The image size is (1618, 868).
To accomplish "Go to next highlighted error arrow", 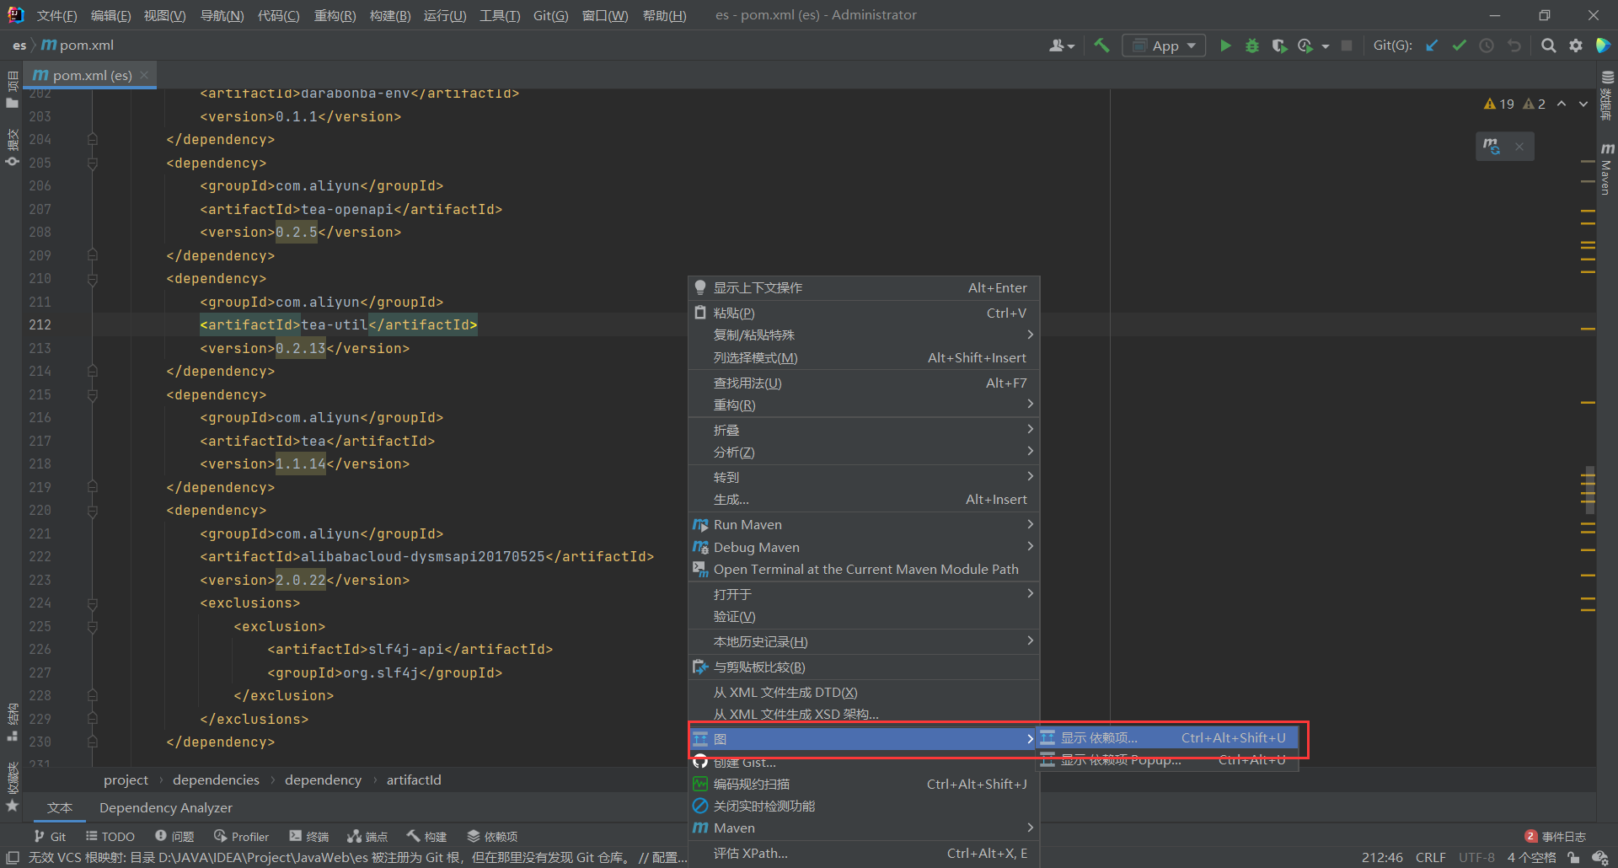I will point(1583,104).
